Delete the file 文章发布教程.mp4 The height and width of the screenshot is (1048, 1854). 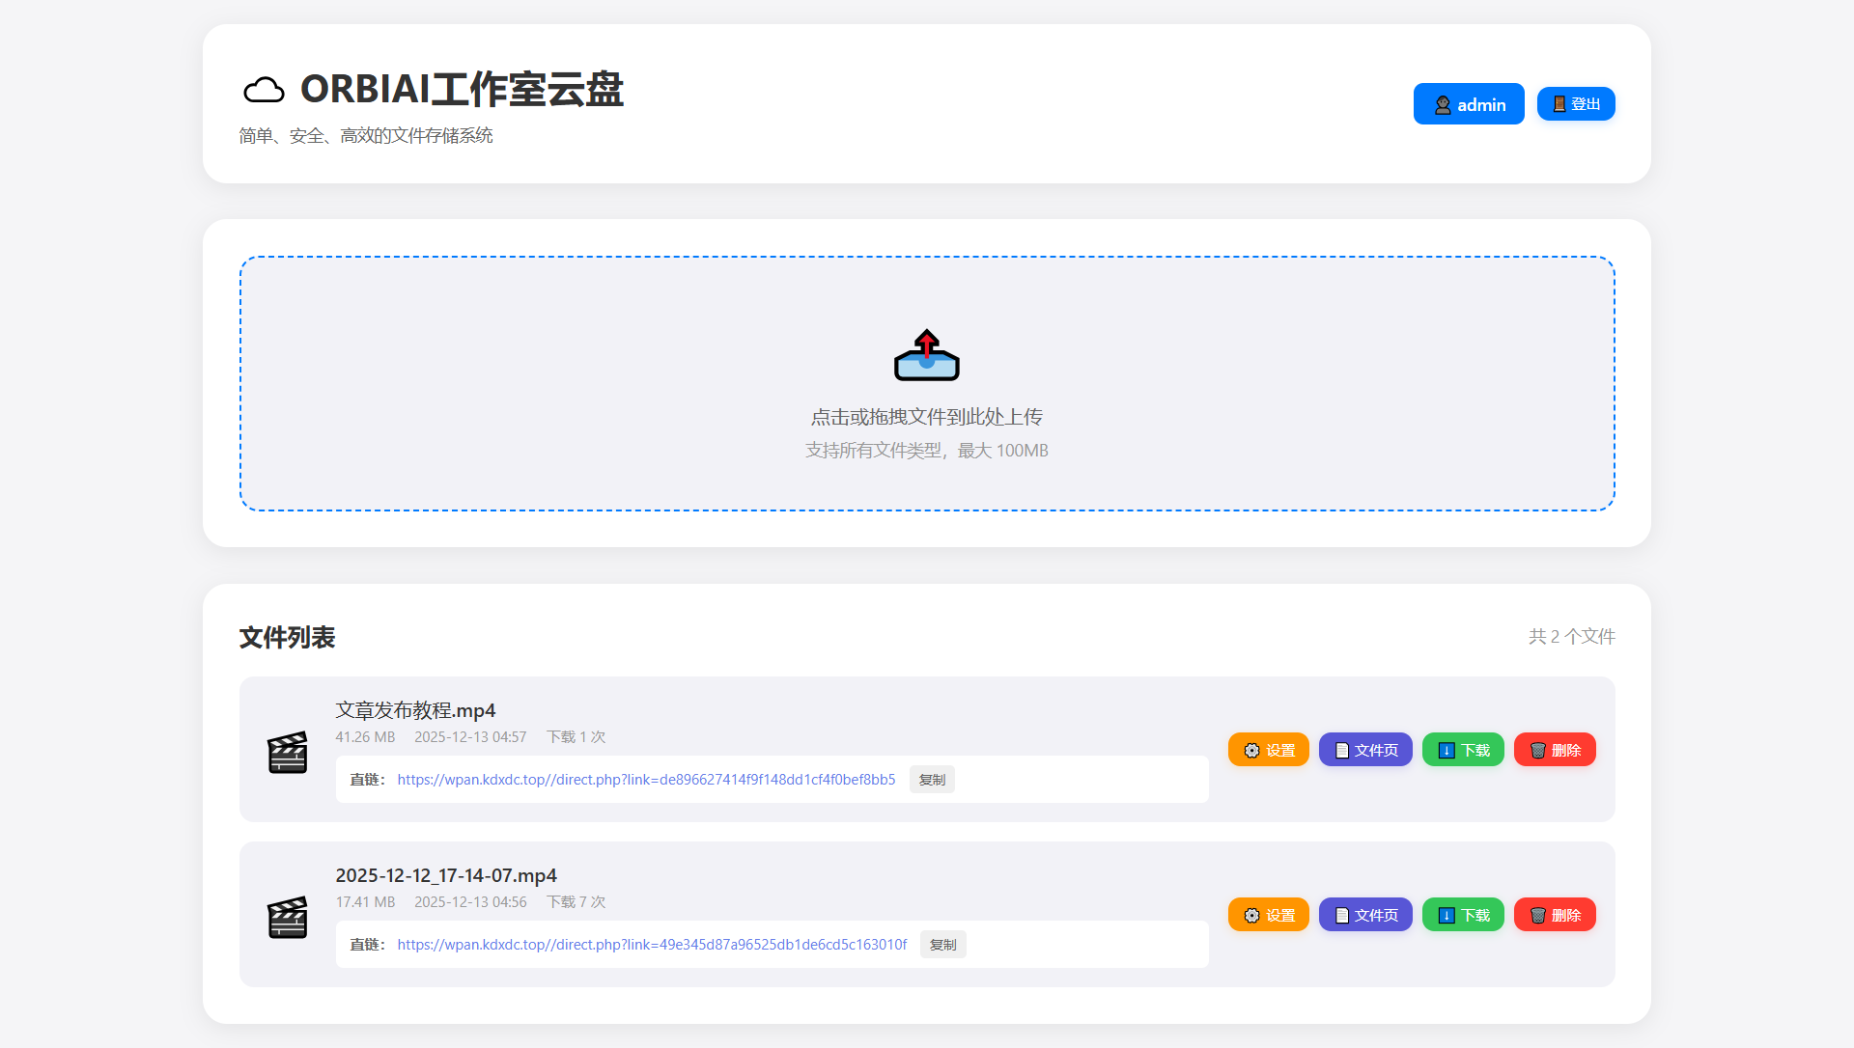click(1555, 749)
